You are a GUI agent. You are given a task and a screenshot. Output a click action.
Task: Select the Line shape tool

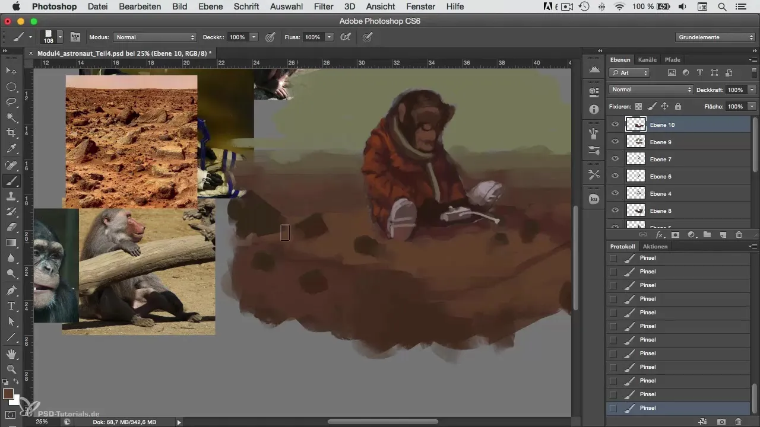tap(11, 337)
